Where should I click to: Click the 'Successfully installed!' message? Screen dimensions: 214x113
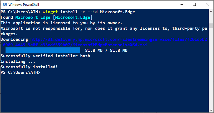(x=29, y=67)
